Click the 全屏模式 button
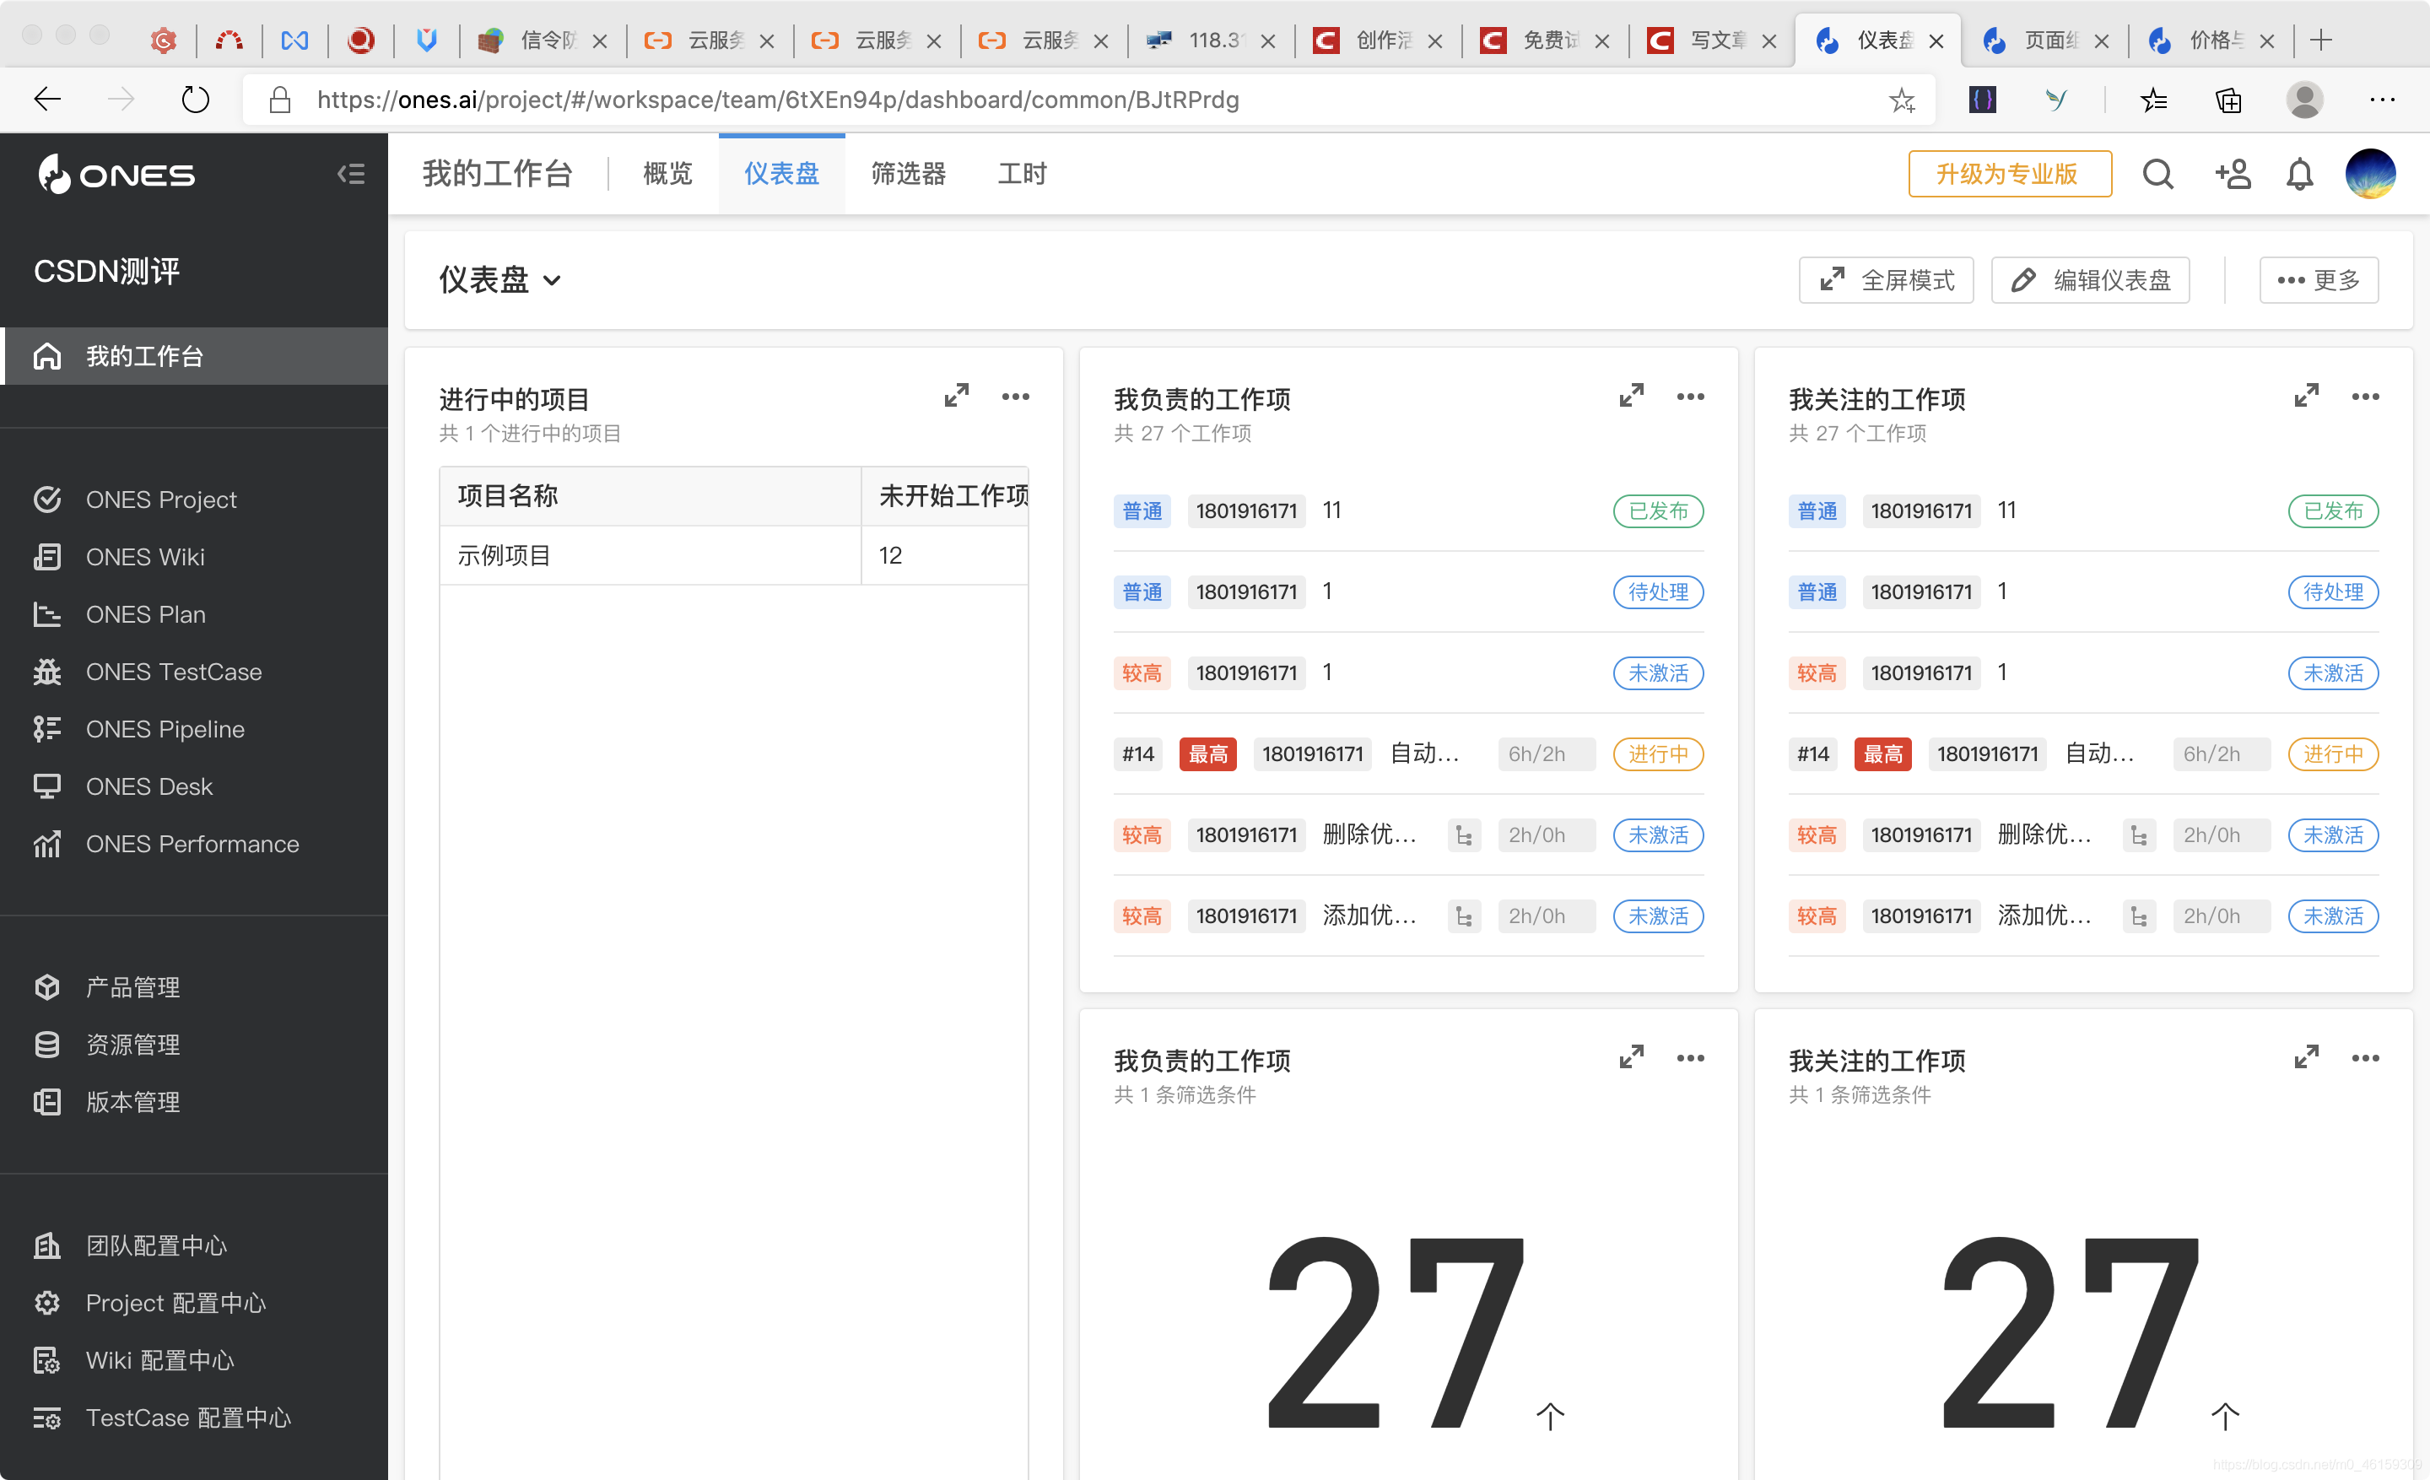The height and width of the screenshot is (1480, 2430). tap(1886, 280)
